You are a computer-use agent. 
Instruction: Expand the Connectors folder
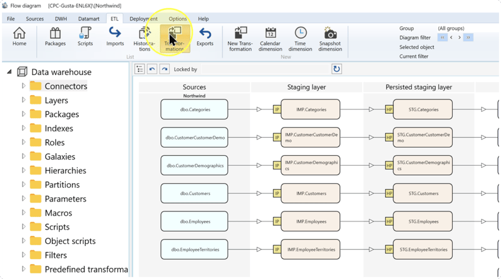tap(23, 86)
